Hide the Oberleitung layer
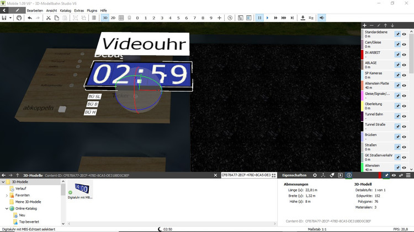This screenshot has height=232, width=414. (404, 106)
